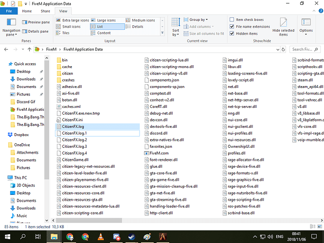Switch layout to Details view
The height and width of the screenshot is (243, 324).
135,26
